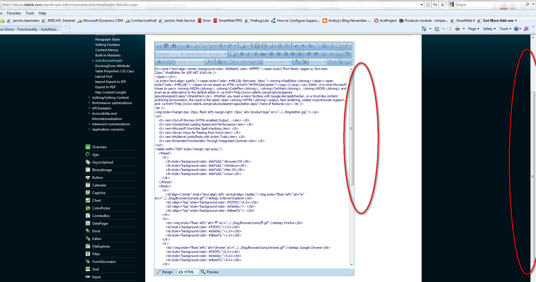
Task: Open the FileExplorer control demo
Action: click(x=101, y=246)
